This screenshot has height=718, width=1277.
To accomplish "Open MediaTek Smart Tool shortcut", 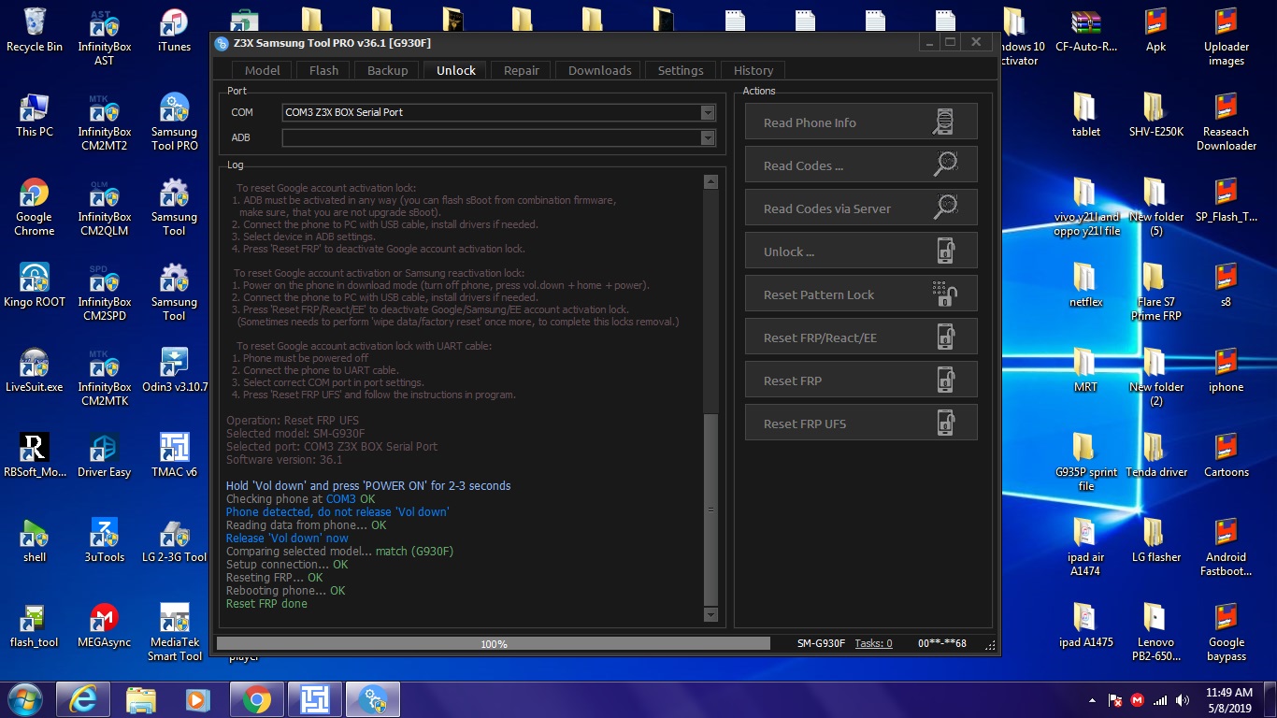I will pos(174,633).
